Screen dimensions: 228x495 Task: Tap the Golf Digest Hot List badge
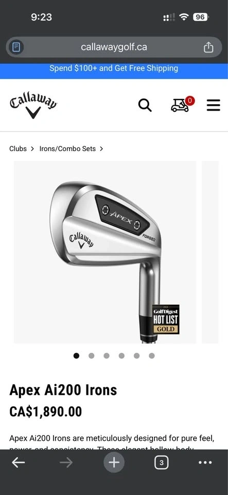tap(166, 320)
